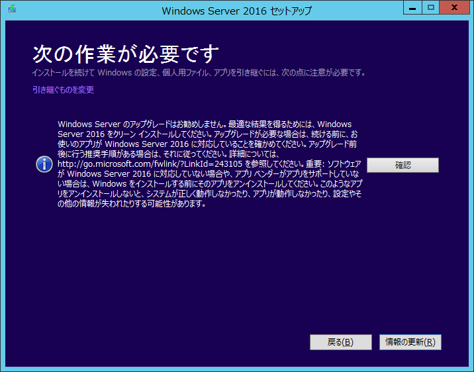Click the 次の作業が必要です heading

coord(126,54)
